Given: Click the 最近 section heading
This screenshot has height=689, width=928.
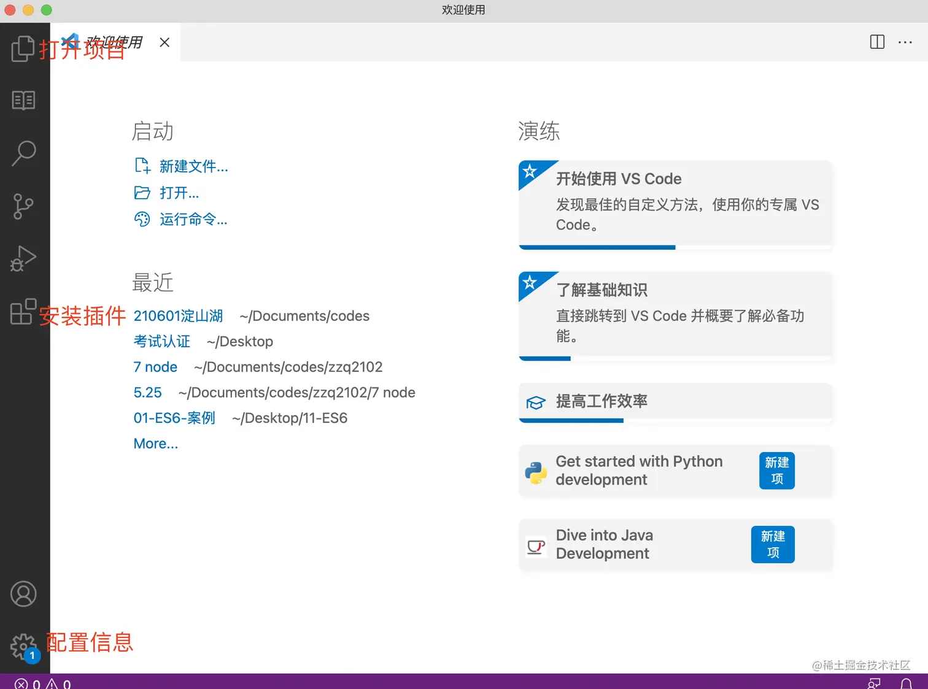Looking at the screenshot, I should [153, 282].
